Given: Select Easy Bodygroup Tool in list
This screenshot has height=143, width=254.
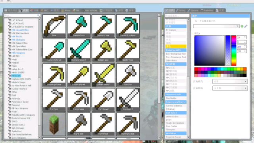Looking at the screenshot, I should [176, 54].
